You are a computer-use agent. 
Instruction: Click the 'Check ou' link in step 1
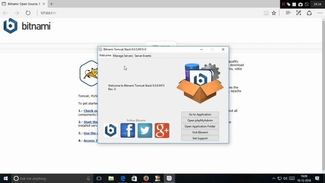coord(90,111)
